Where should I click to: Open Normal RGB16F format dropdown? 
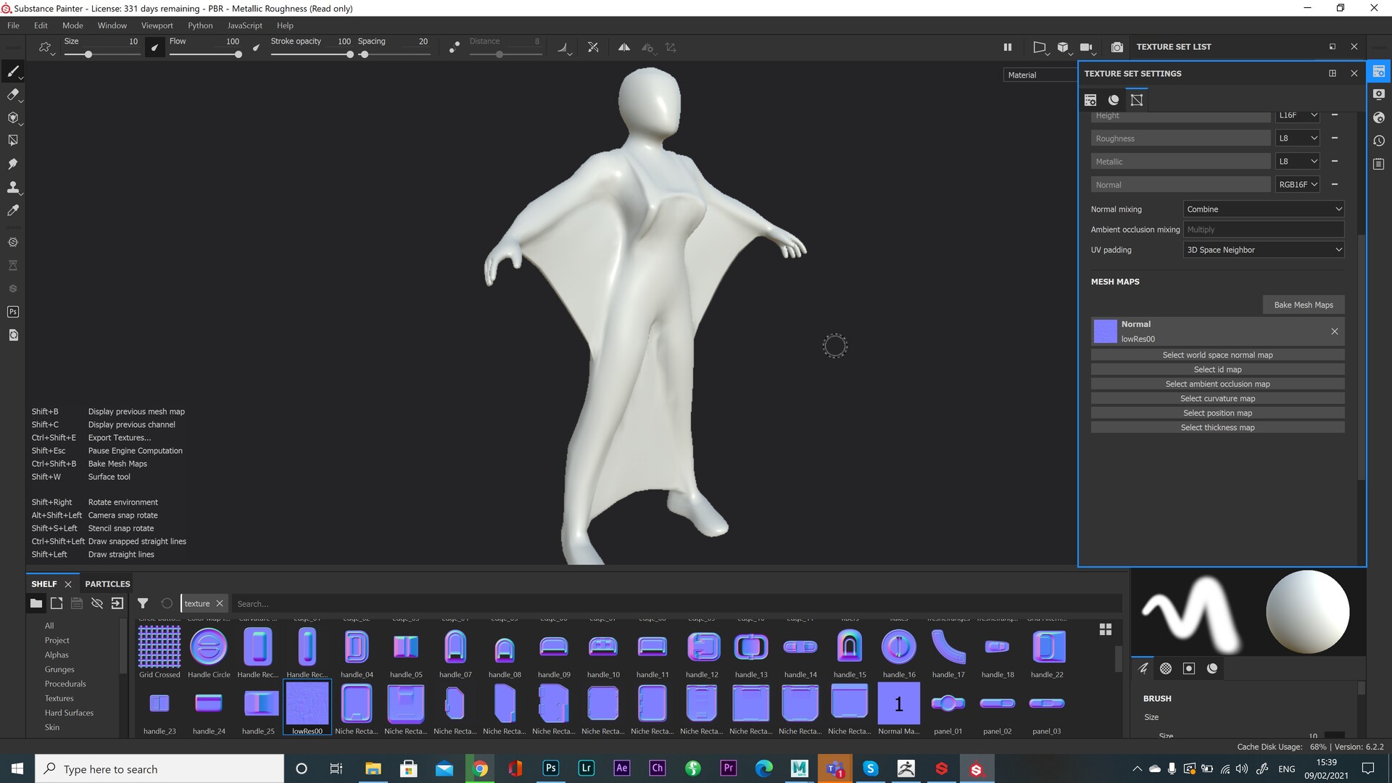point(1298,185)
